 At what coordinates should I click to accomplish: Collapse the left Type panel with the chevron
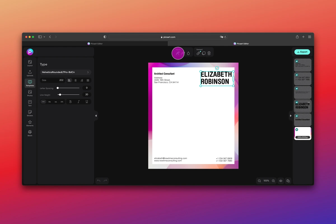pos(96,115)
